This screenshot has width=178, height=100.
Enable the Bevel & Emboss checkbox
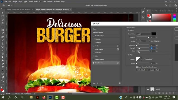pyautogui.click(x=93, y=36)
